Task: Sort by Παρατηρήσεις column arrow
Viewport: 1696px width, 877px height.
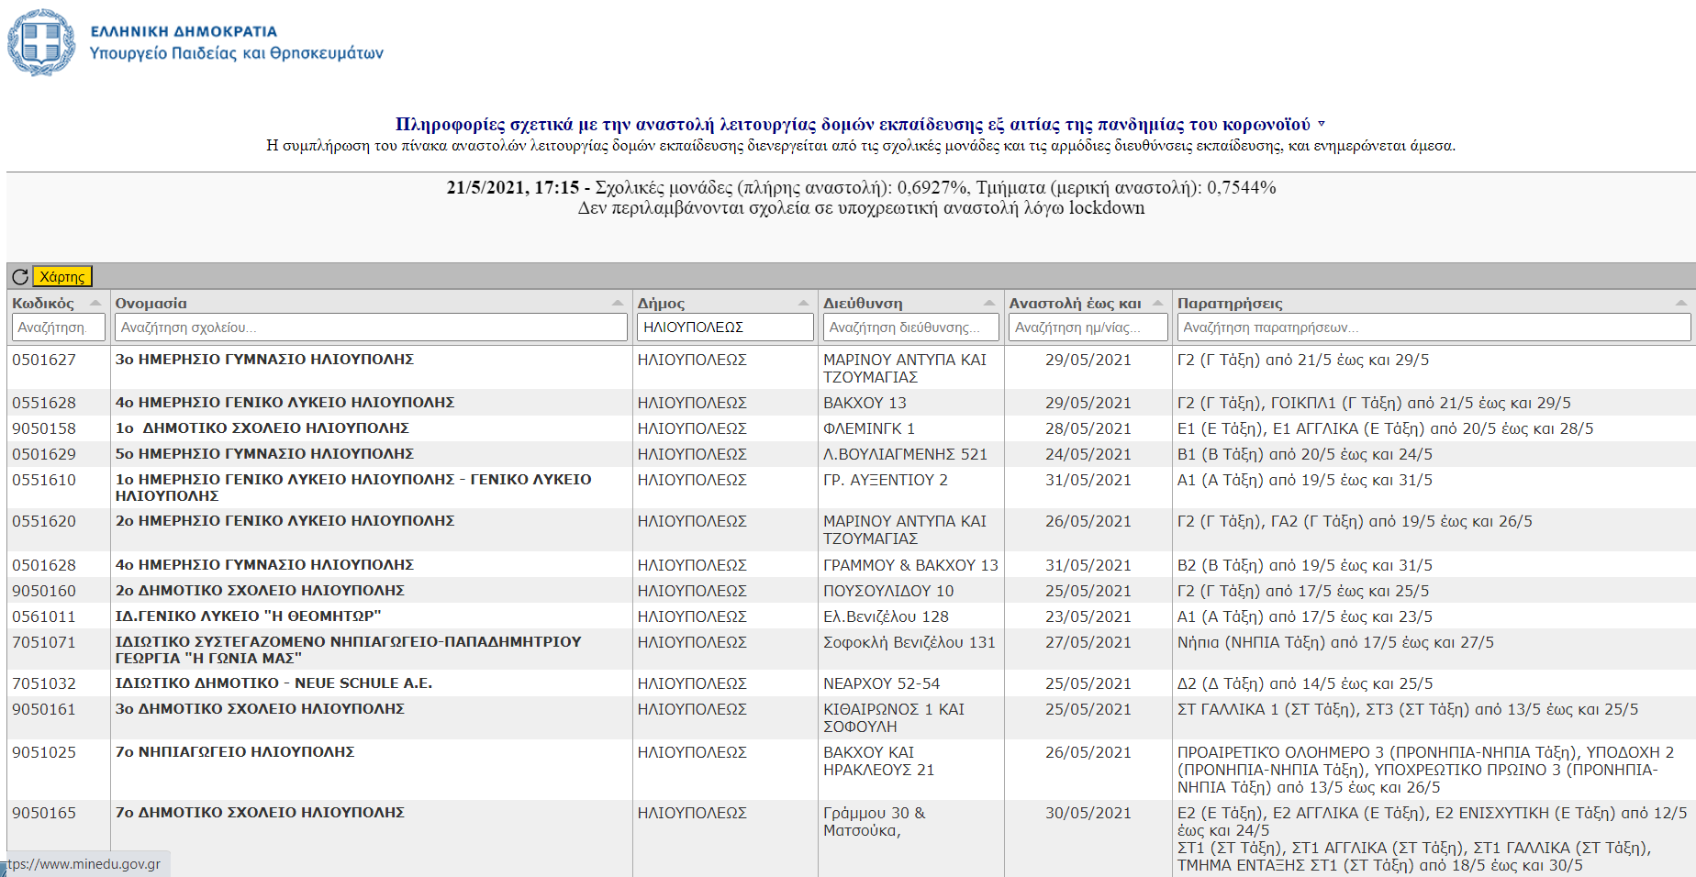Action: pos(1681,303)
